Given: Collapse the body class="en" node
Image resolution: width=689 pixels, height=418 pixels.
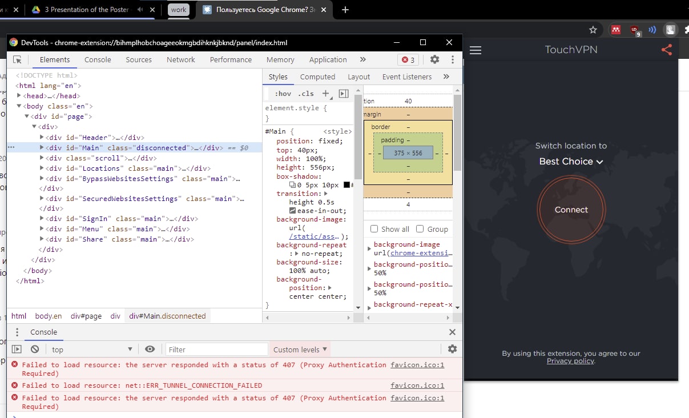Looking at the screenshot, I should [19, 106].
